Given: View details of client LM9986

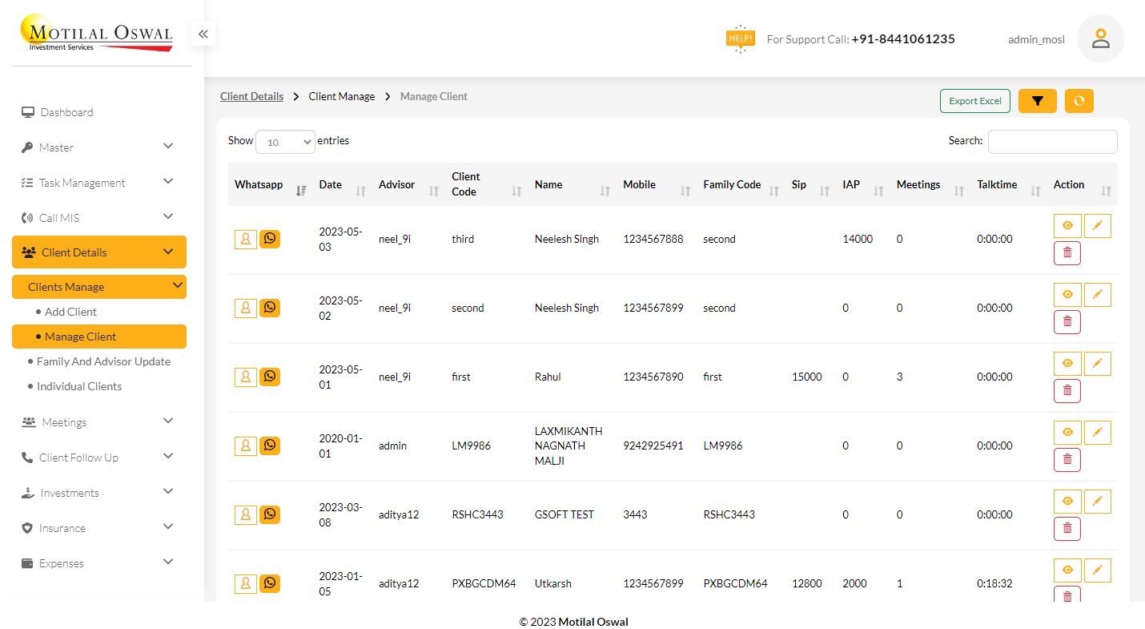Looking at the screenshot, I should pos(1067,433).
